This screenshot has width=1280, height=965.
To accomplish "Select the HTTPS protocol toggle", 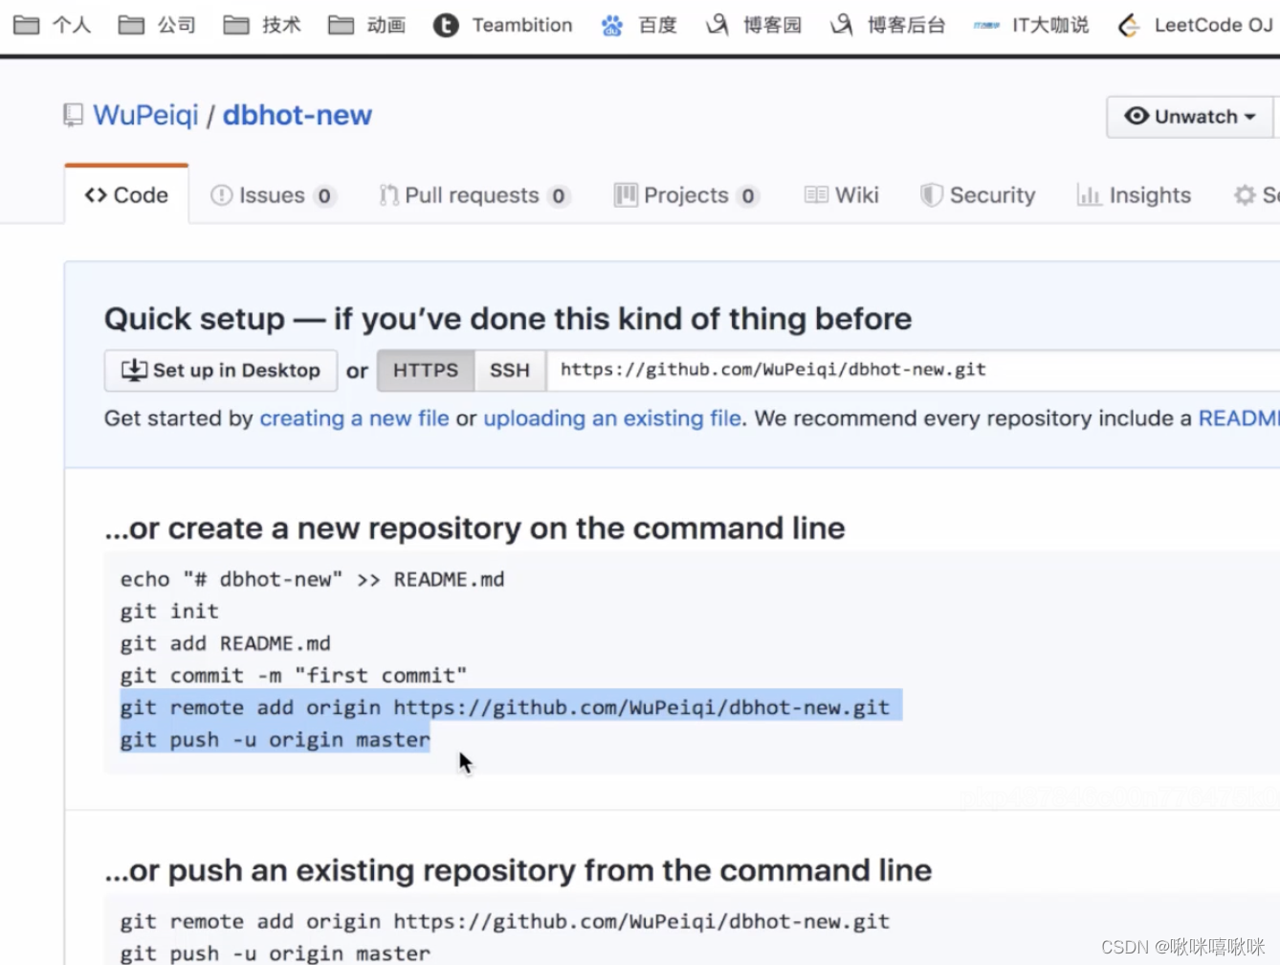I will pos(426,370).
